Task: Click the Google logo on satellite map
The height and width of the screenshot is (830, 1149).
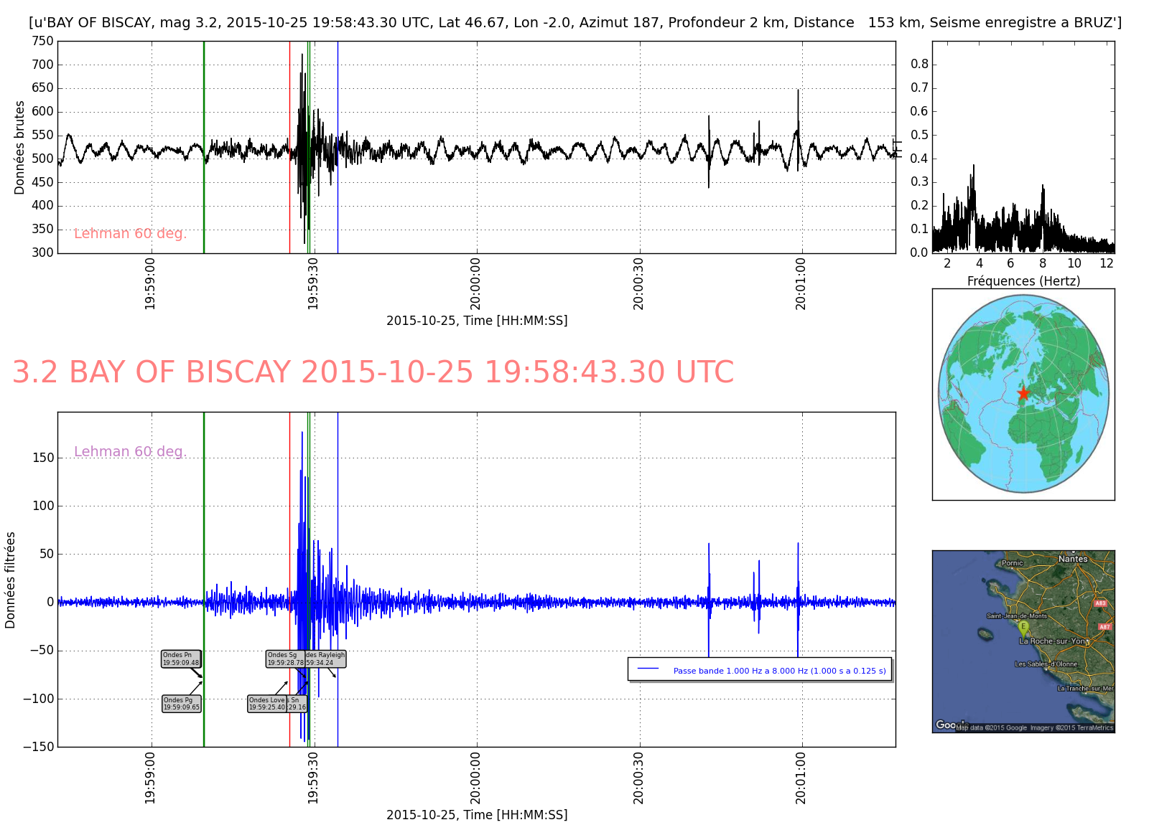Action: coord(946,725)
